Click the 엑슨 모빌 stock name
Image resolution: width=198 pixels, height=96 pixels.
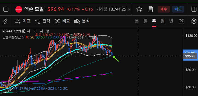coord(34,9)
